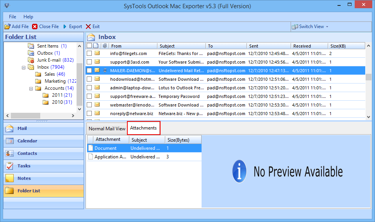
Task: Select the Application attachment row
Action: pos(110,157)
